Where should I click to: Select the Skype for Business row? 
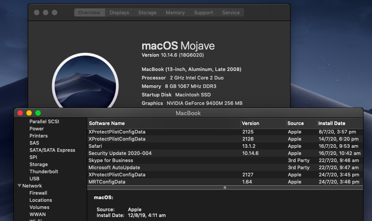point(225,160)
